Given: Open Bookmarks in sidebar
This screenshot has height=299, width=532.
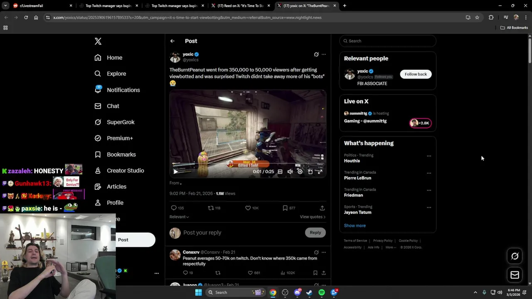Looking at the screenshot, I should [x=115, y=154].
